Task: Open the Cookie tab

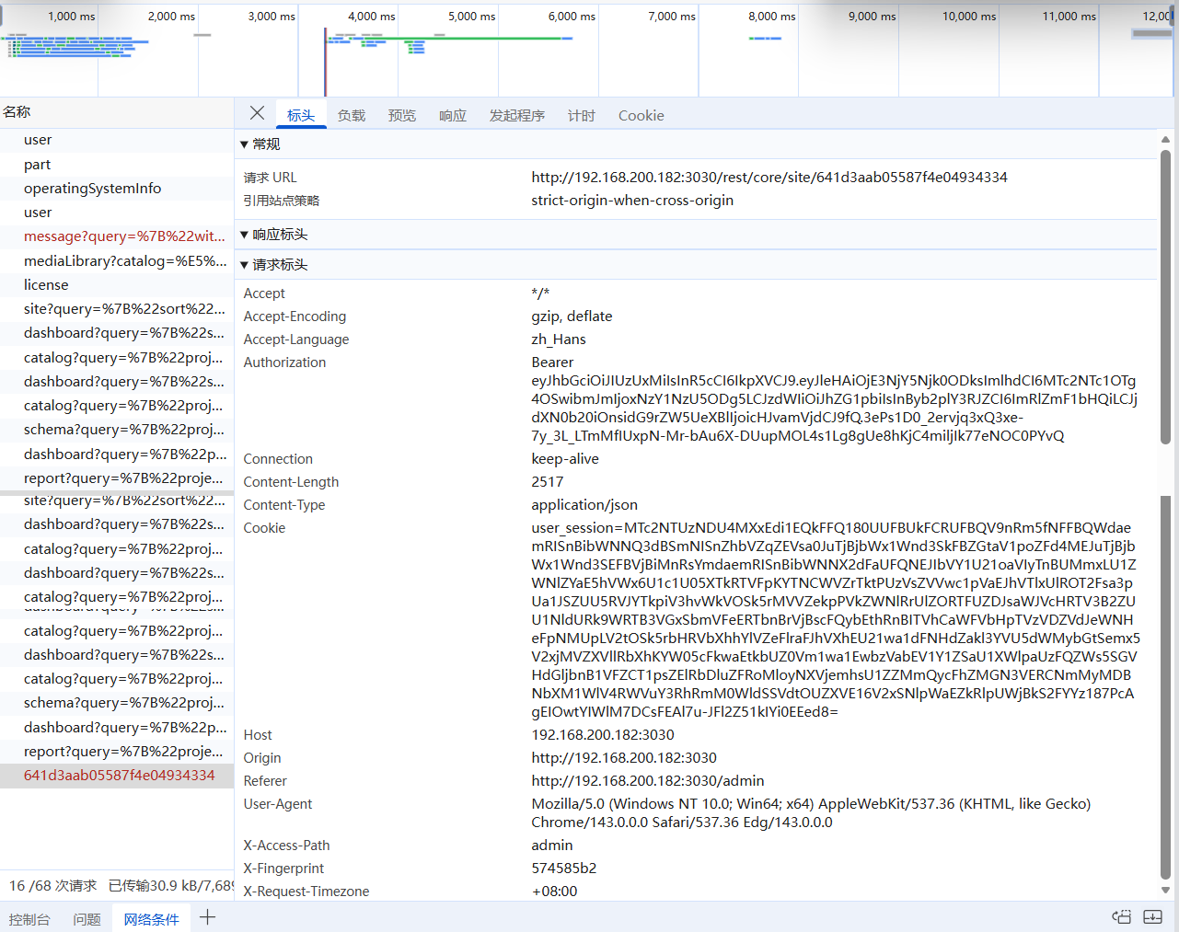Action: click(641, 115)
